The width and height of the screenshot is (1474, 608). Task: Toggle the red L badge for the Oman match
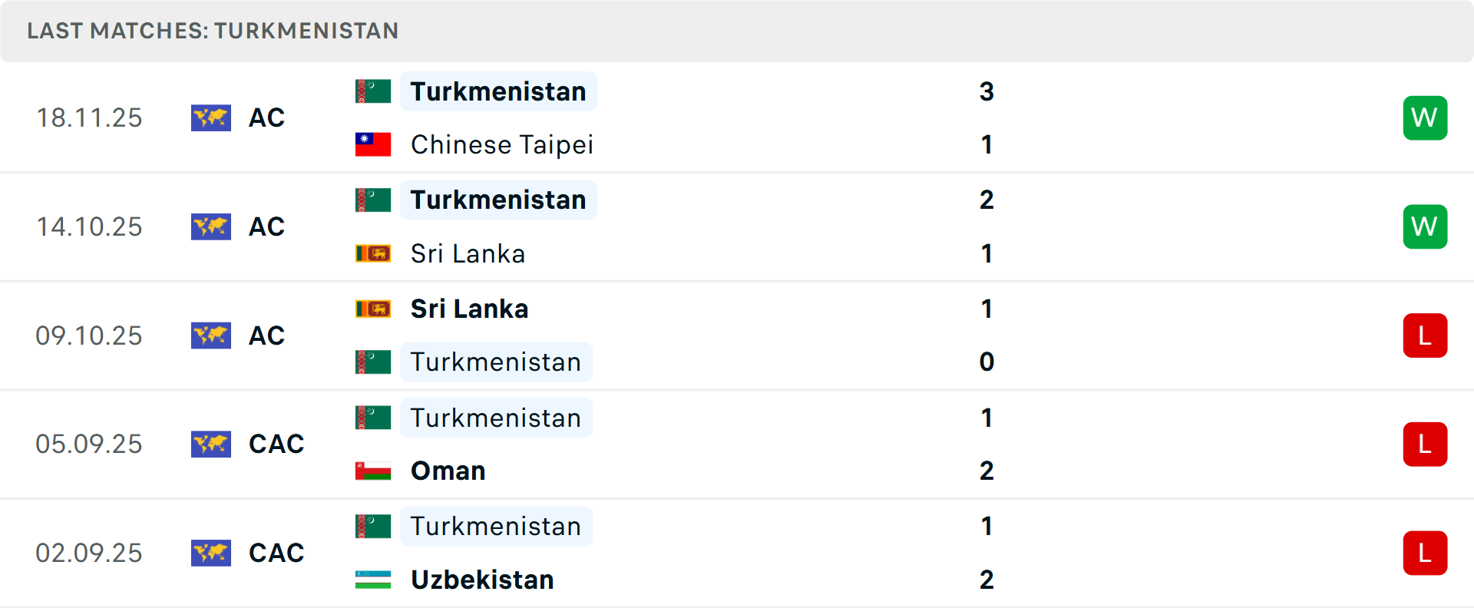pyautogui.click(x=1425, y=444)
